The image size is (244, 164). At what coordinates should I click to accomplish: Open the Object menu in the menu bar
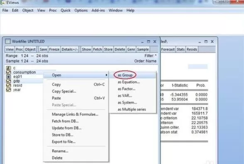[x=28, y=10]
